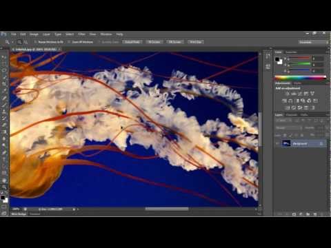Open the Color panel menu
This screenshot has height=248, width=331.
[327, 52]
